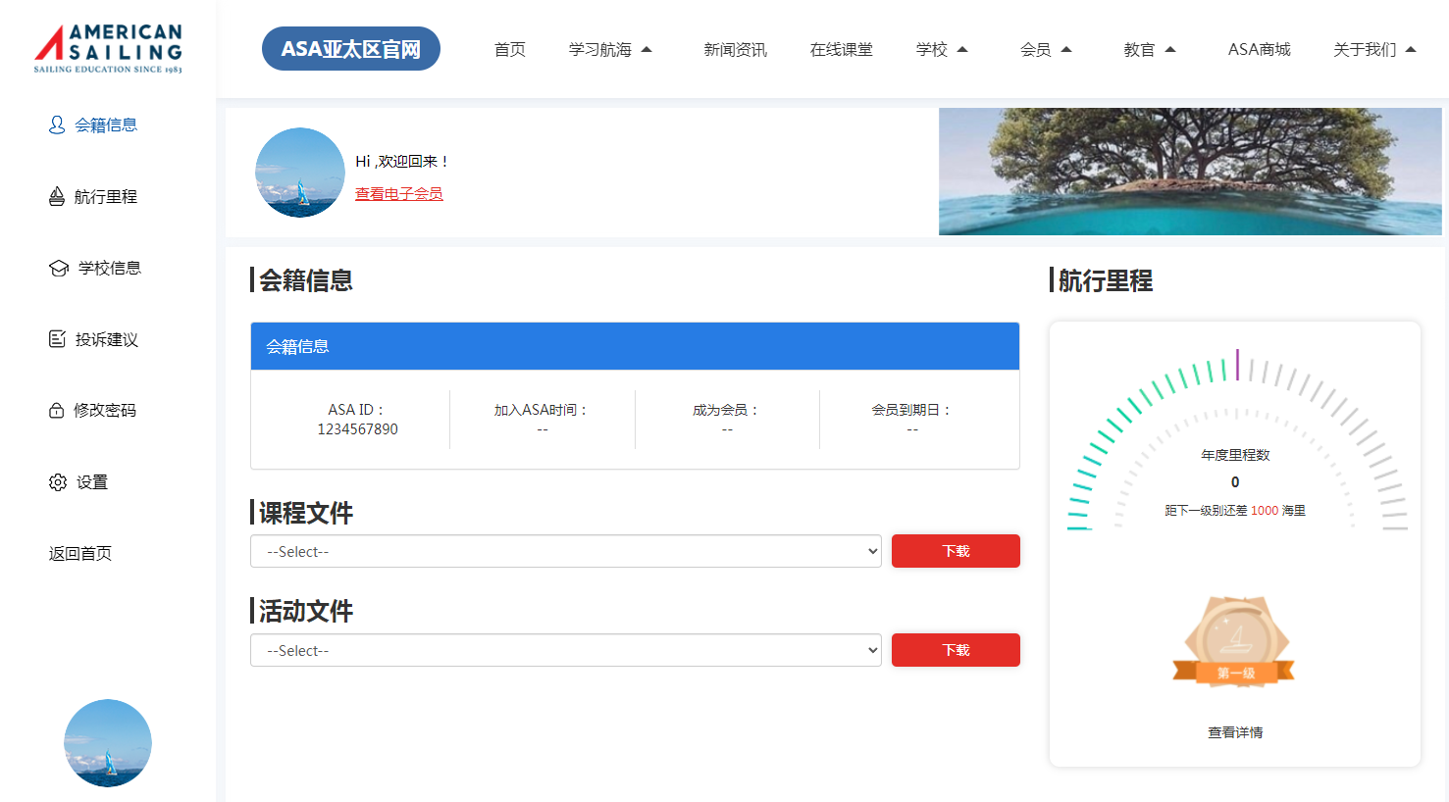Click the first-level bronze medal badge
This screenshot has height=802, width=1449.
[x=1234, y=642]
